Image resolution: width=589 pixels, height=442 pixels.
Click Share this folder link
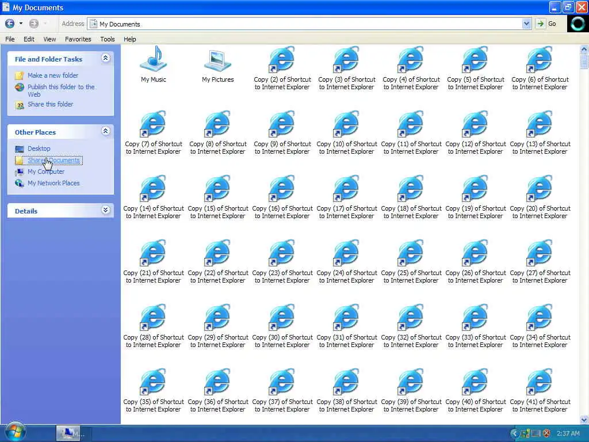click(x=51, y=104)
